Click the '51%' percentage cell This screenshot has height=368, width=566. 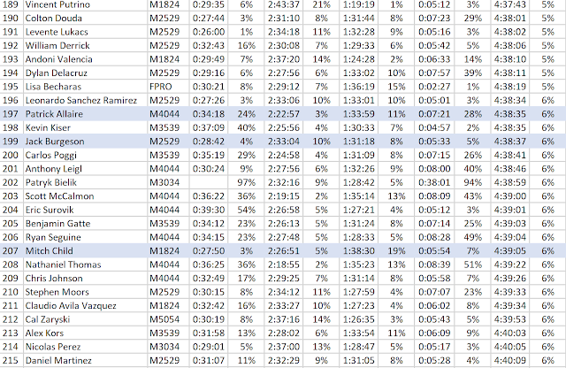tap(472, 264)
